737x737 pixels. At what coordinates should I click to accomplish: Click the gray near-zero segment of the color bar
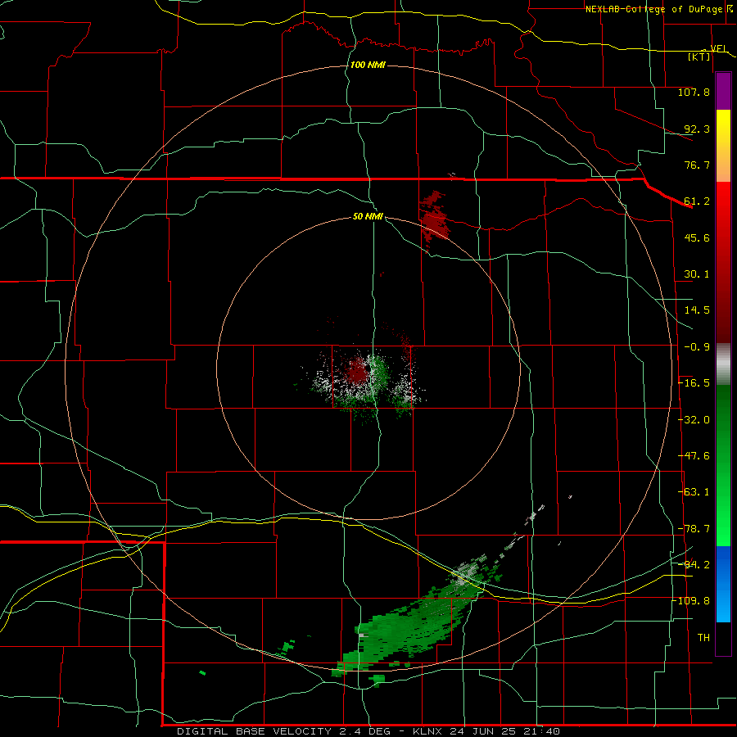(x=723, y=364)
